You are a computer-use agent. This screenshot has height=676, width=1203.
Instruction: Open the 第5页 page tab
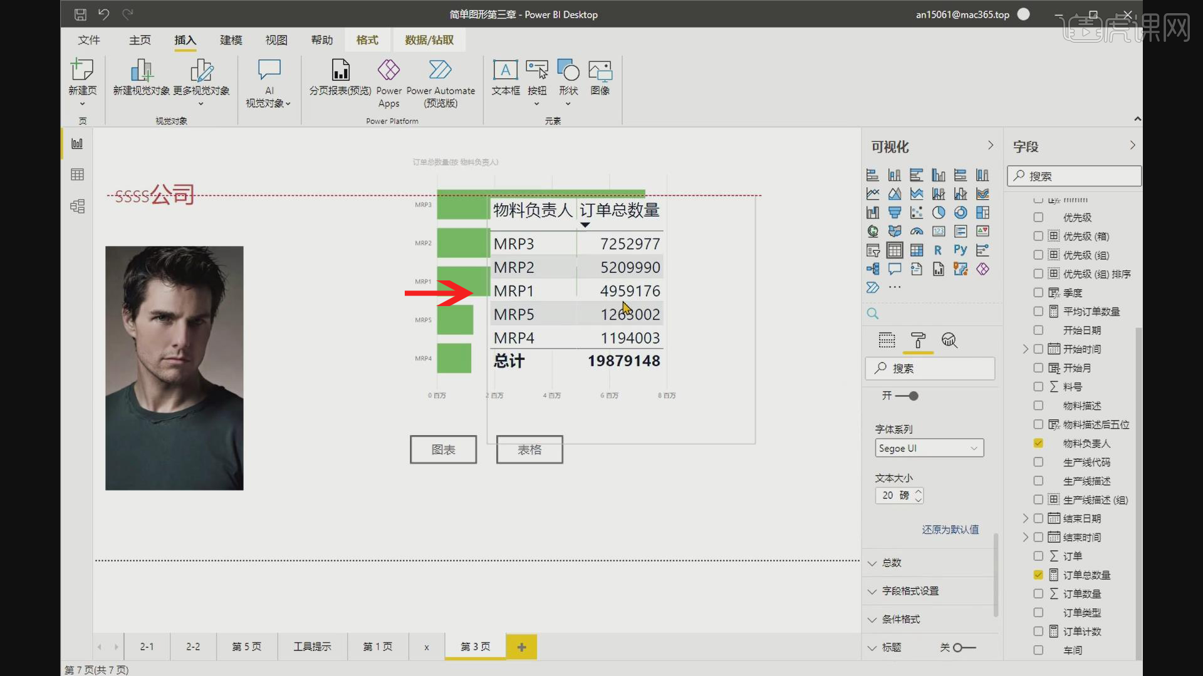pos(246,647)
